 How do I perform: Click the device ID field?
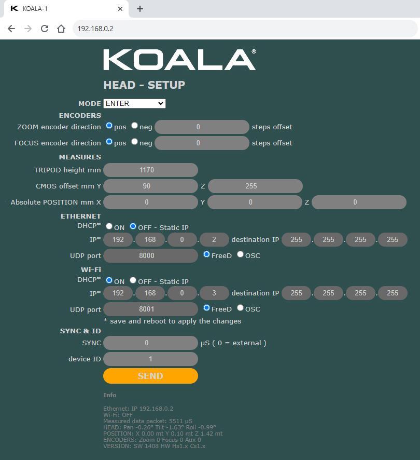click(151, 359)
